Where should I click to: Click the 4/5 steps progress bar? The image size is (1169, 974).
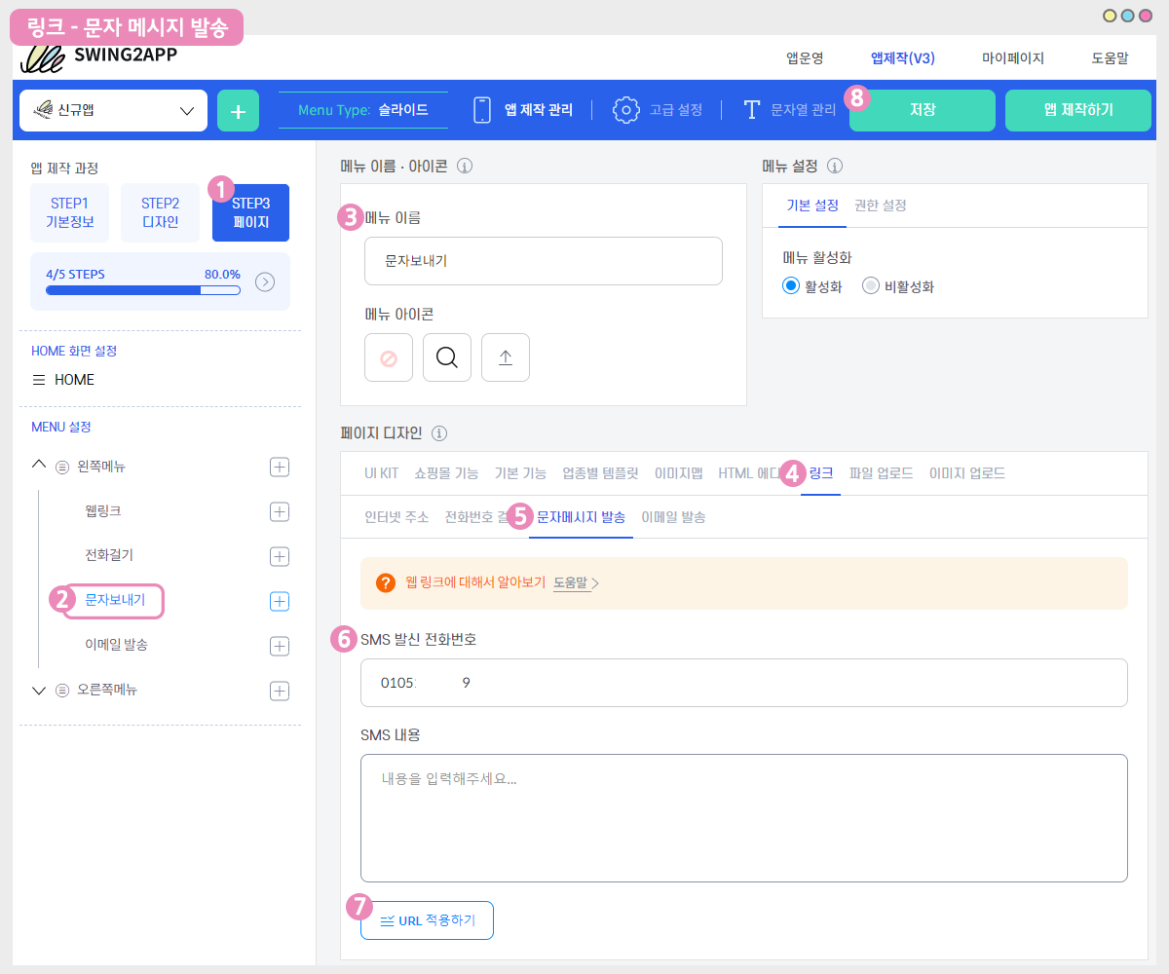tap(142, 289)
